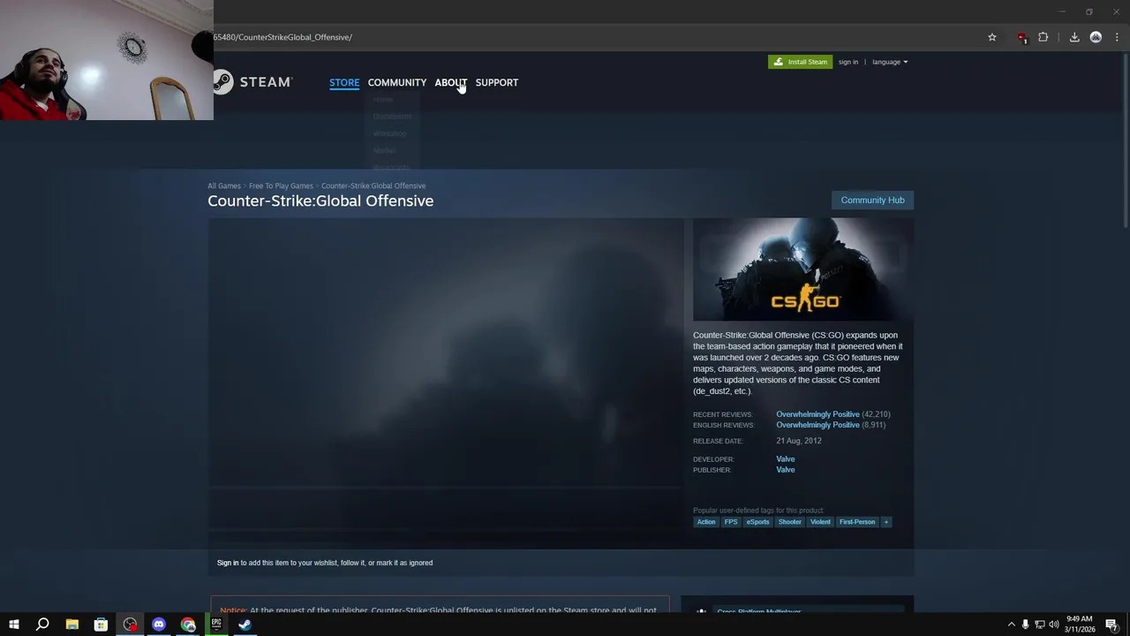Go to All Games breadcrumb
Viewport: 1130px width, 636px height.
point(224,185)
